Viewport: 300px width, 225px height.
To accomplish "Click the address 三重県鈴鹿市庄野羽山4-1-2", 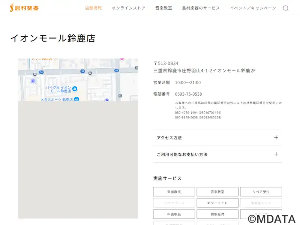I will pyautogui.click(x=183, y=70).
